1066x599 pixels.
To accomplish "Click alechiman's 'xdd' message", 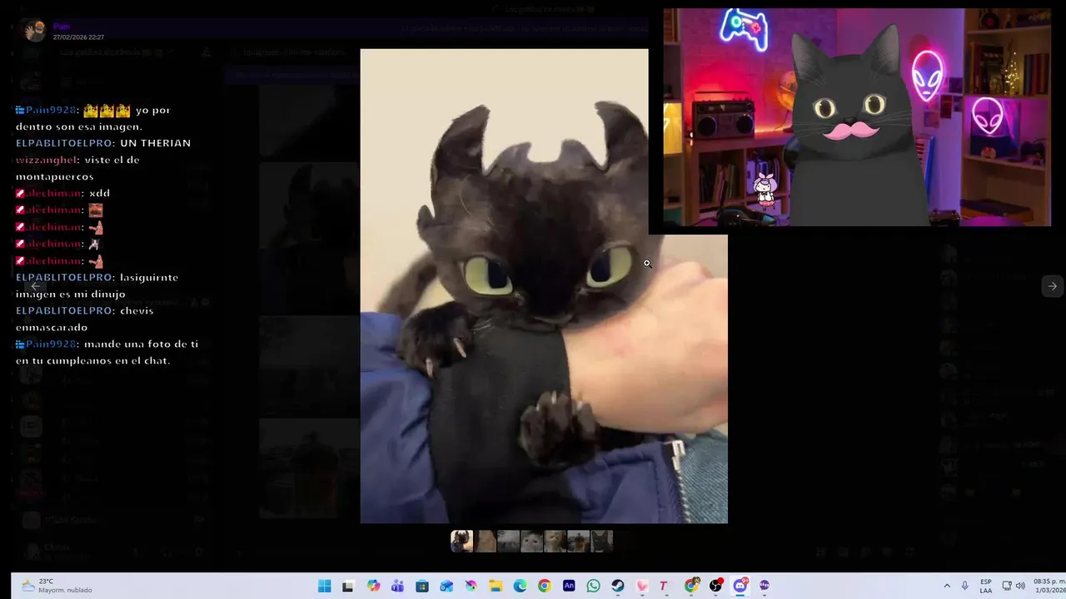I will click(x=98, y=193).
